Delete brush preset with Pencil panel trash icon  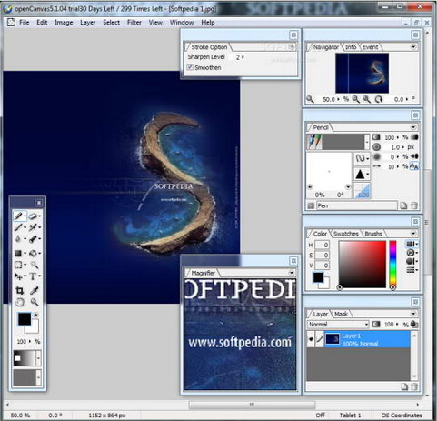[414, 205]
